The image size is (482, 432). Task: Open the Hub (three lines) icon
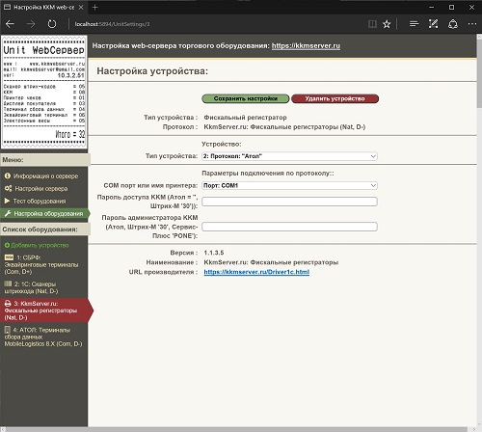(414, 24)
